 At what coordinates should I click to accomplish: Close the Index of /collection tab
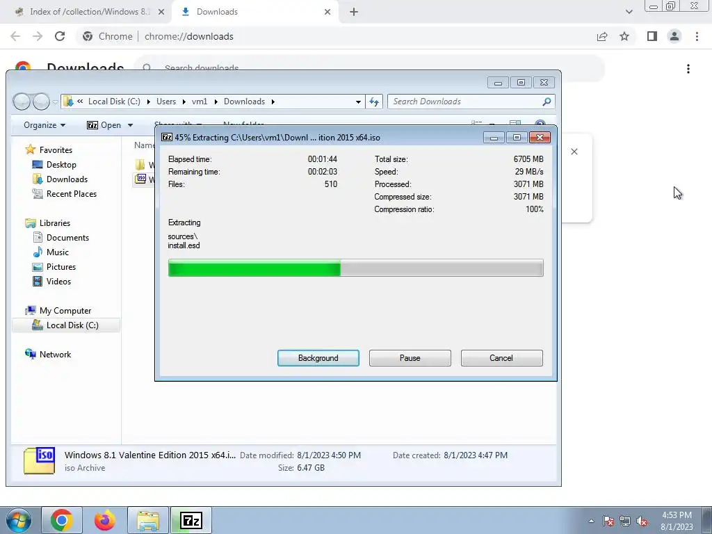[x=161, y=12]
